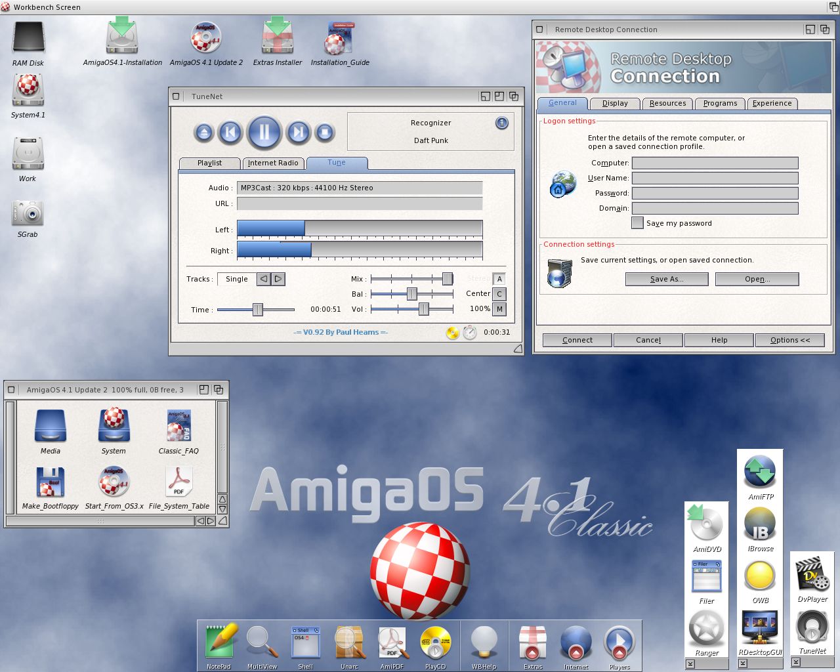Select the Work drive icon

coord(28,154)
